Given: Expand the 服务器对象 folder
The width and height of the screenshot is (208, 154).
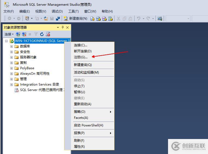Looking at the screenshot, I should 11,57.
